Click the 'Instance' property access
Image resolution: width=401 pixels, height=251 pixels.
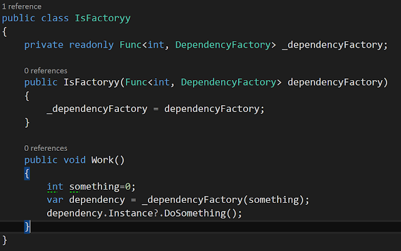tap(131, 213)
